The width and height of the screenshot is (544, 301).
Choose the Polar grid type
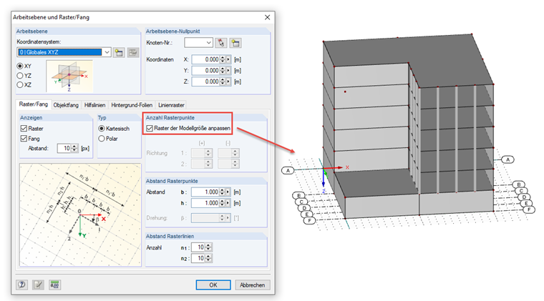102,139
